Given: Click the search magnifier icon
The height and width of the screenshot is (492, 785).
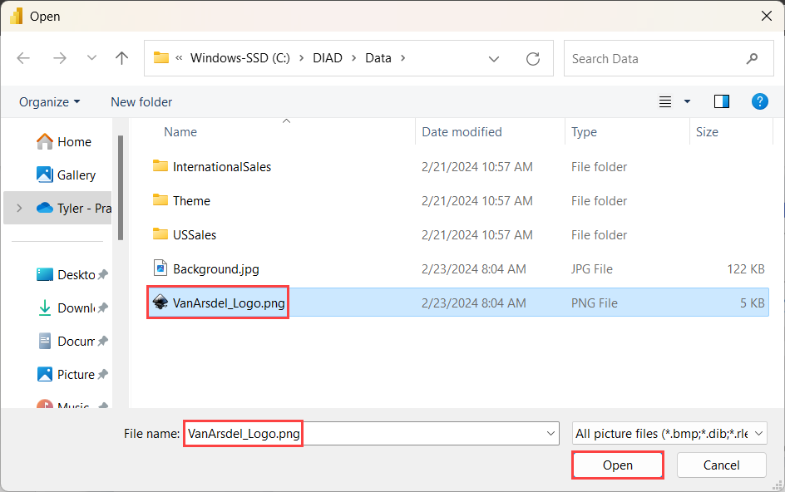Looking at the screenshot, I should [752, 58].
